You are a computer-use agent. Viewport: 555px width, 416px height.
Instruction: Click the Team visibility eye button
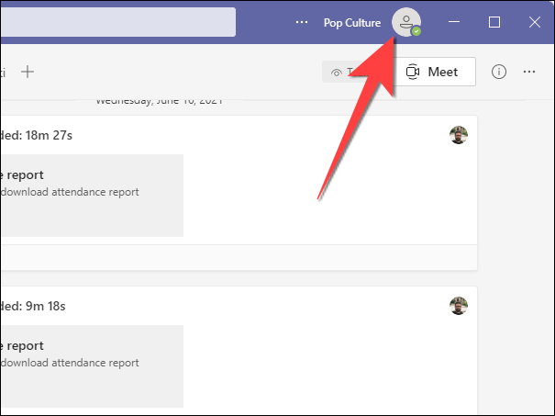coord(338,73)
